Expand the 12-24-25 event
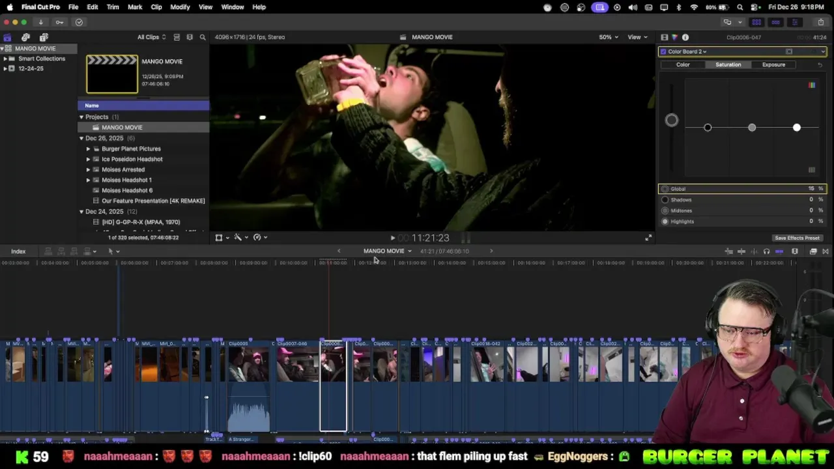834x469 pixels. (x=5, y=68)
